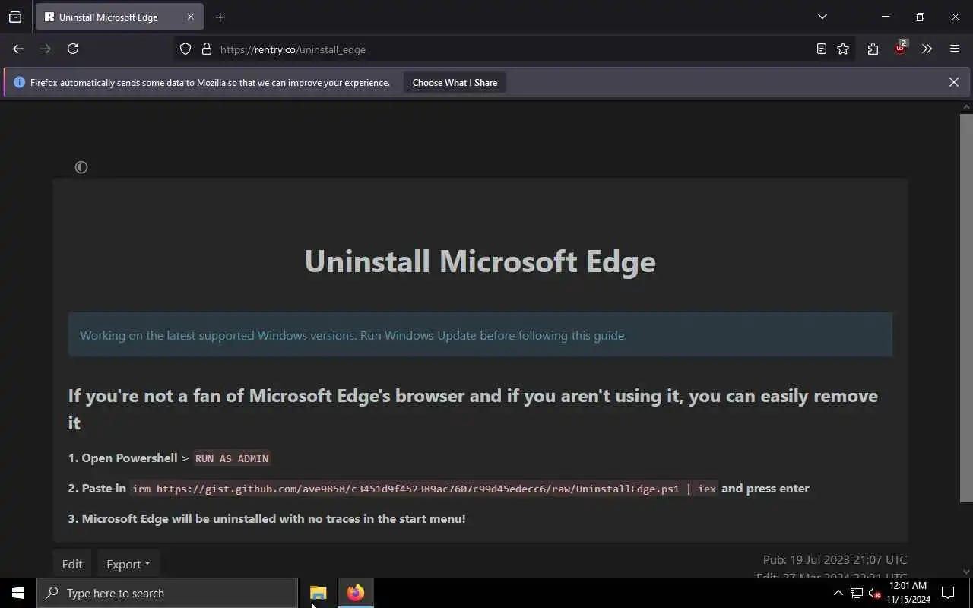Show site security padlock info

tap(206, 49)
